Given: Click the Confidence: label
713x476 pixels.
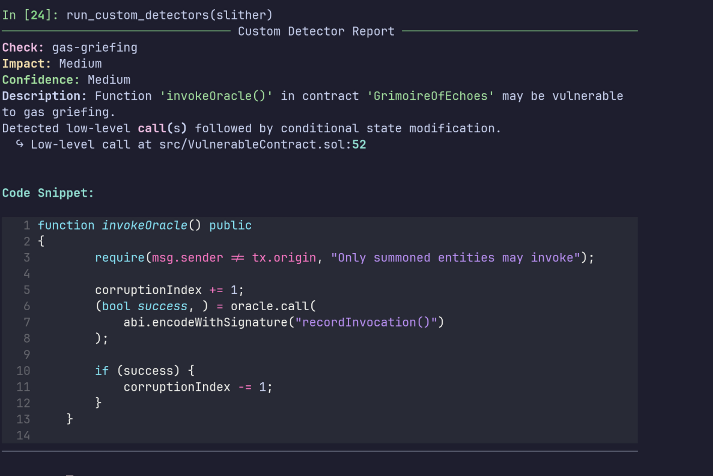Looking at the screenshot, I should 41,80.
